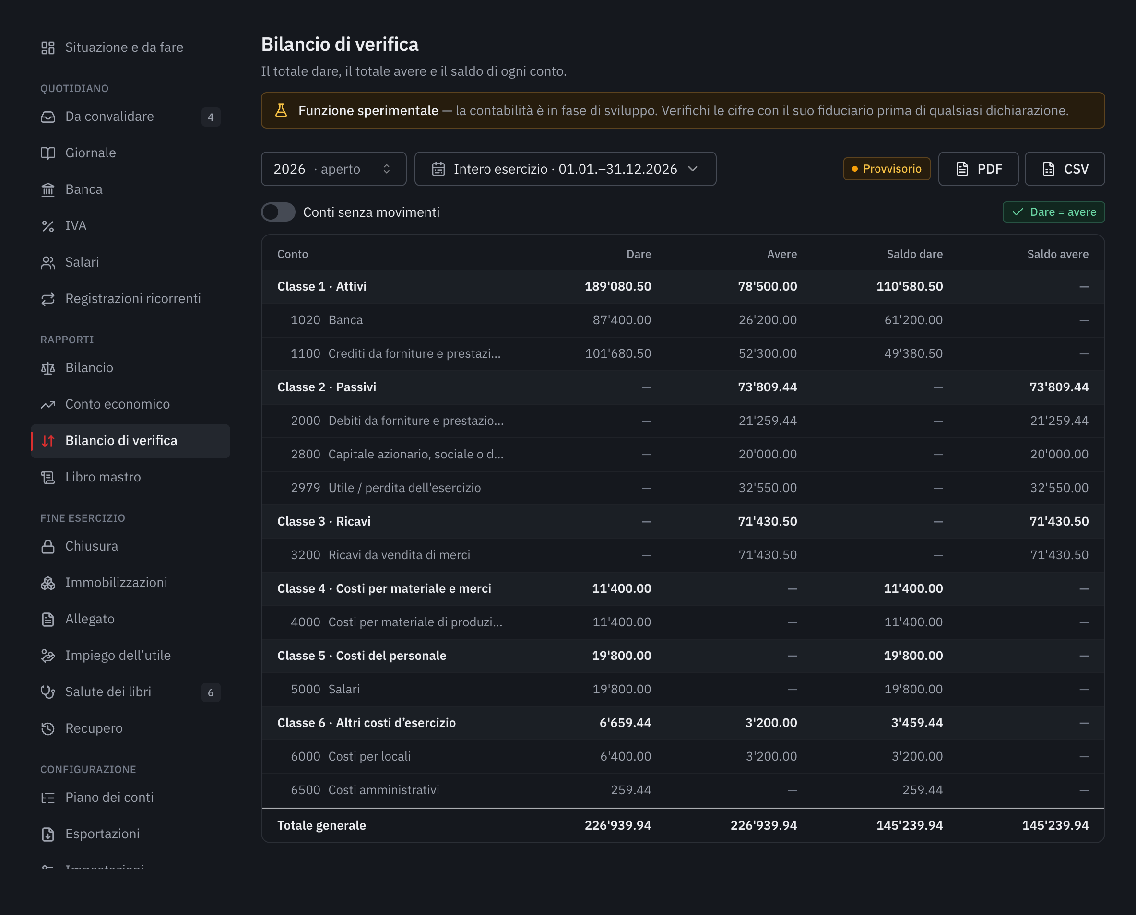
Task: Click the Giornale book icon
Action: [x=48, y=153]
